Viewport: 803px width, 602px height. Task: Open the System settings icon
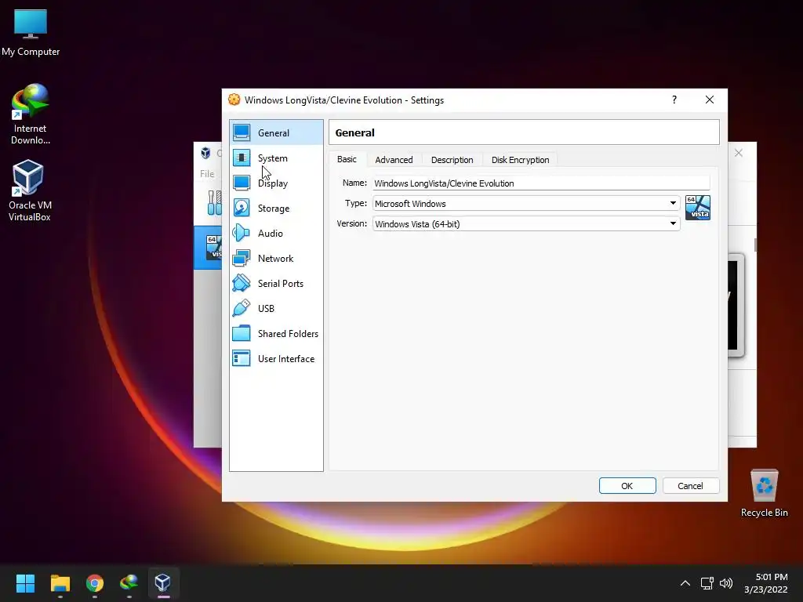(242, 158)
